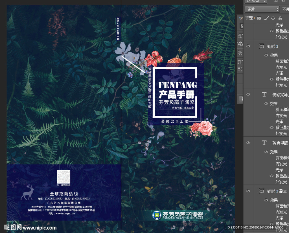This screenshot has width=289, height=233.
Task: Enable lock position move-arrows icon
Action: (273, 18)
